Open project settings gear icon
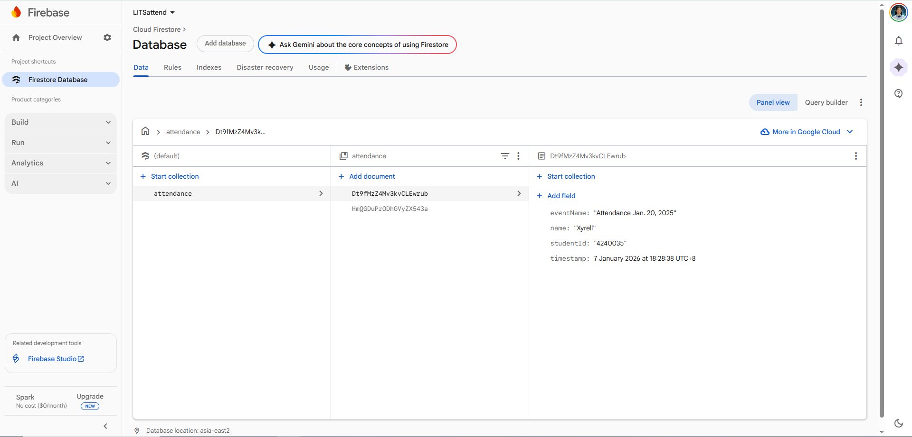912x437 pixels. coord(107,37)
